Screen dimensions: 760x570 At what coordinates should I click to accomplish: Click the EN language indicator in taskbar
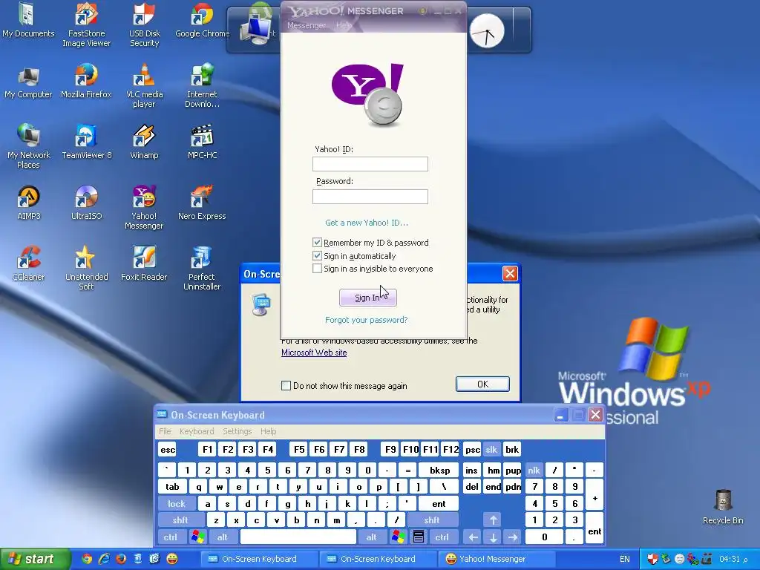pyautogui.click(x=625, y=559)
